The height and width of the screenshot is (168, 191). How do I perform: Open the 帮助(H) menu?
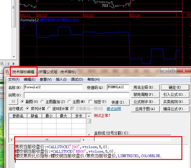tap(93, 79)
